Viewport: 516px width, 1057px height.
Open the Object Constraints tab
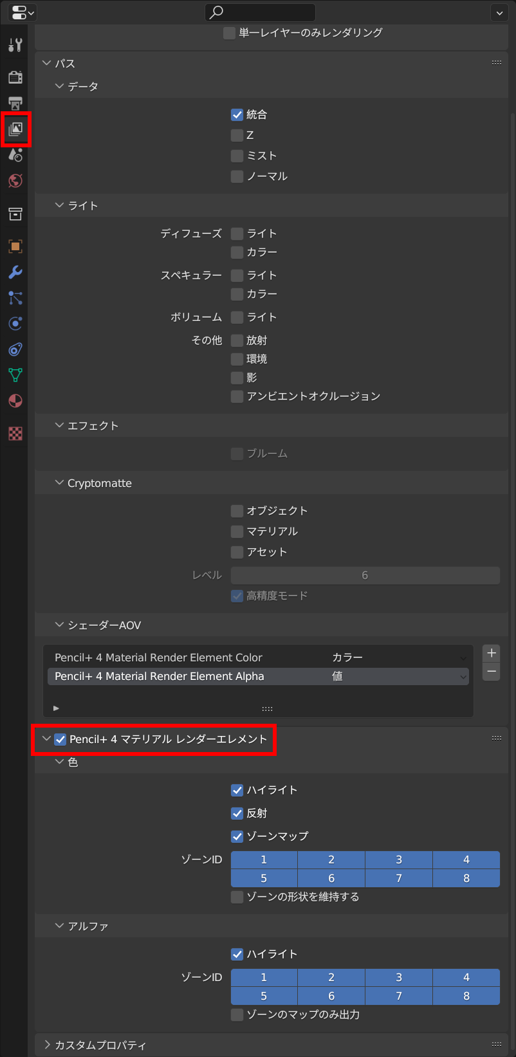[15, 349]
